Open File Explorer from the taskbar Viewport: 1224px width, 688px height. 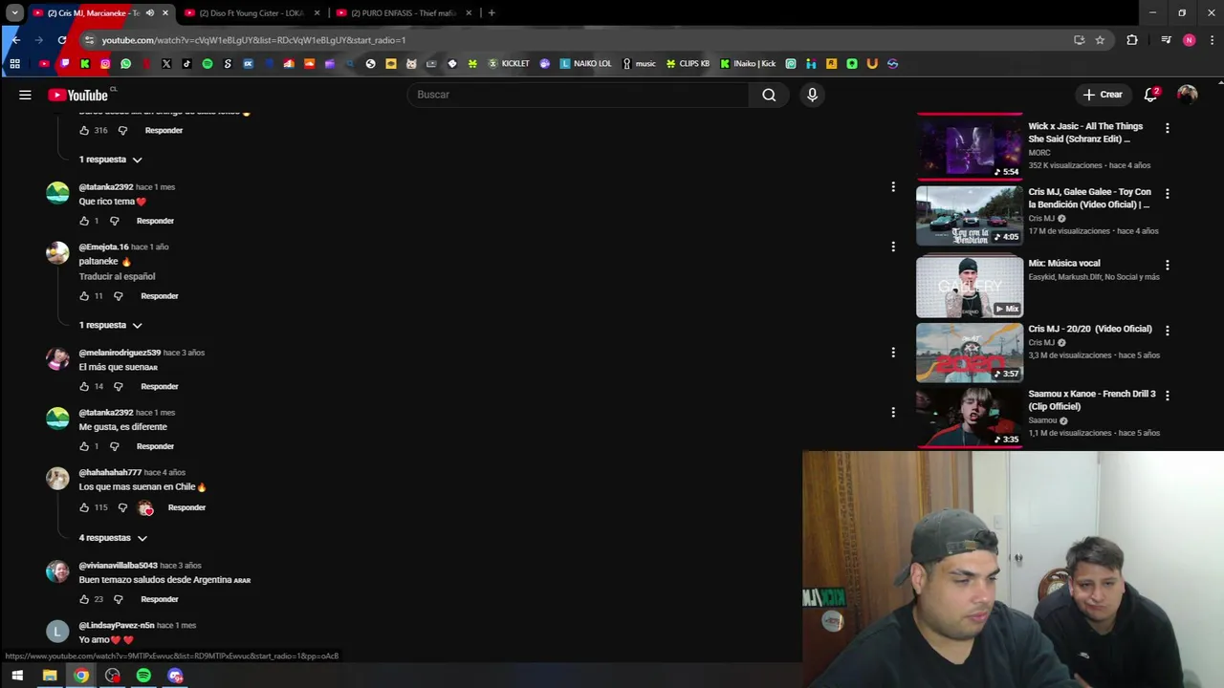click(50, 676)
